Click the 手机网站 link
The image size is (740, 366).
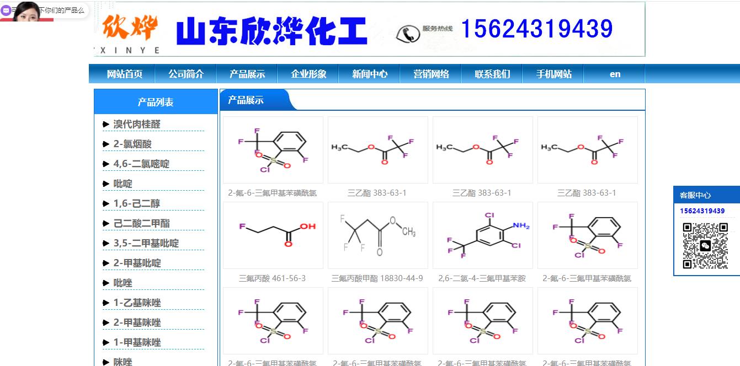(553, 73)
